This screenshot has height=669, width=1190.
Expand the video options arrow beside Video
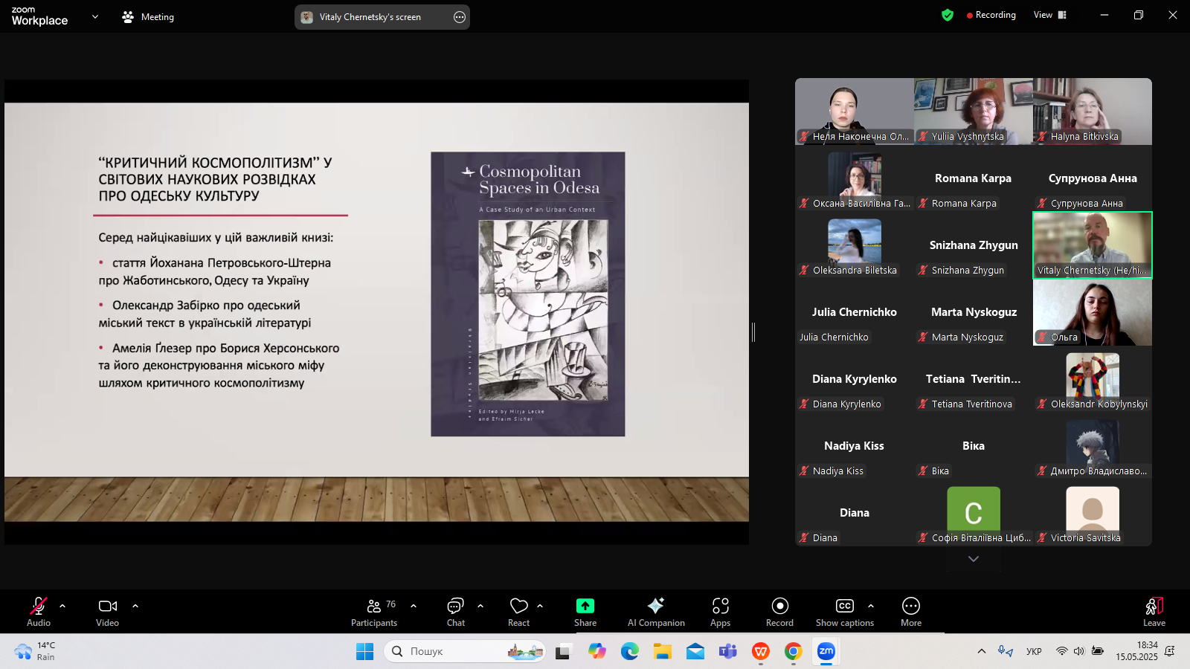point(135,606)
